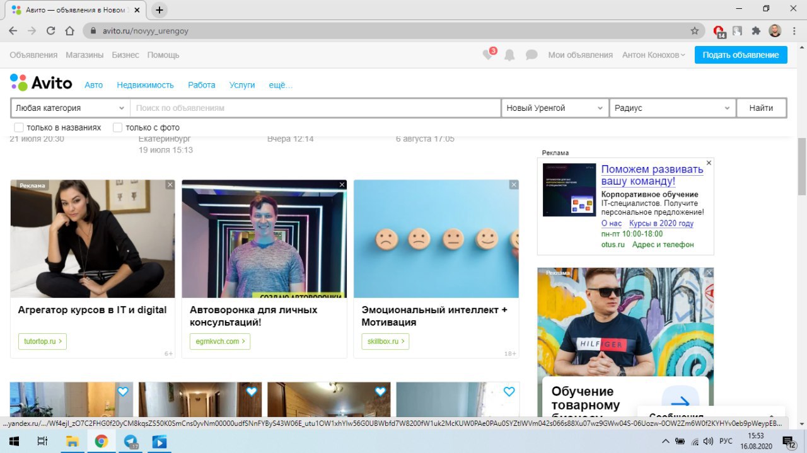Click 'Найти' search button
Viewport: 807px width, 453px height.
coord(761,108)
